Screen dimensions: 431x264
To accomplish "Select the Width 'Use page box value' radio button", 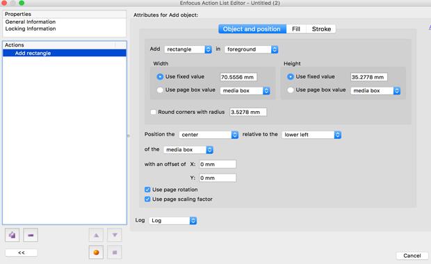I will [x=160, y=90].
